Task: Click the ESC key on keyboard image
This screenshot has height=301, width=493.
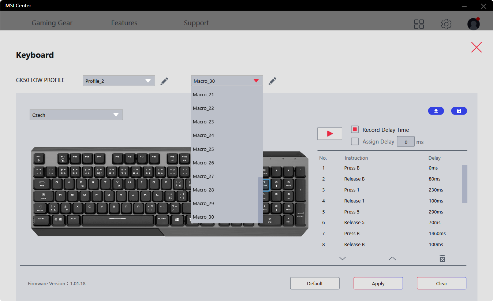Action: pyautogui.click(x=39, y=159)
